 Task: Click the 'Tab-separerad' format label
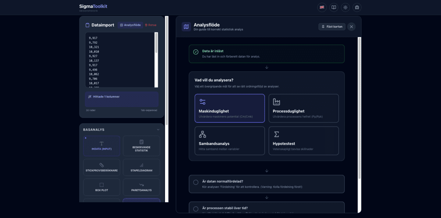149,110
